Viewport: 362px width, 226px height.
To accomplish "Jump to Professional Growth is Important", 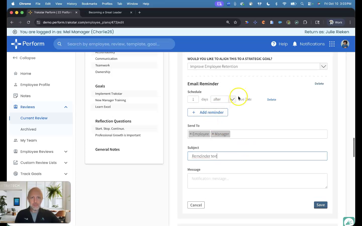I will coord(118,135).
